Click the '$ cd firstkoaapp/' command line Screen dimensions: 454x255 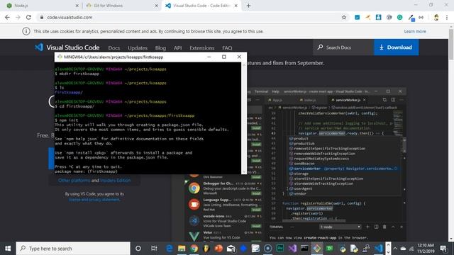click(x=74, y=106)
